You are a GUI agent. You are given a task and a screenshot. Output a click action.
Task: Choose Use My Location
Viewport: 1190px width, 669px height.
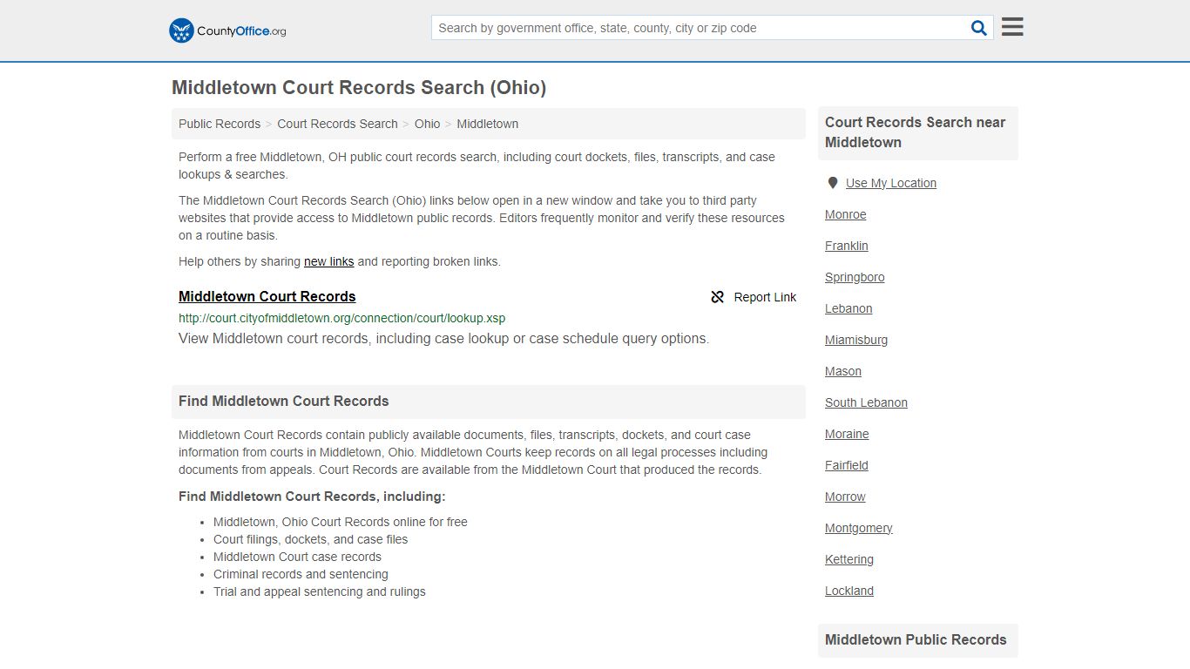click(x=890, y=183)
